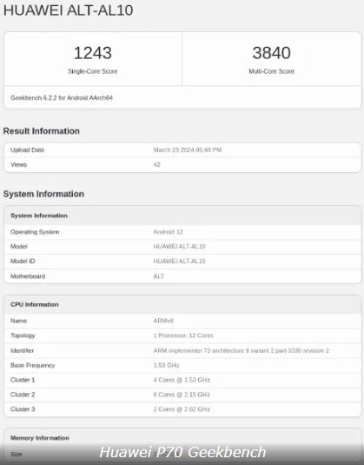This screenshot has height=465, width=364.
Task: Select the Topology 12 Cores value
Action: pos(183,335)
